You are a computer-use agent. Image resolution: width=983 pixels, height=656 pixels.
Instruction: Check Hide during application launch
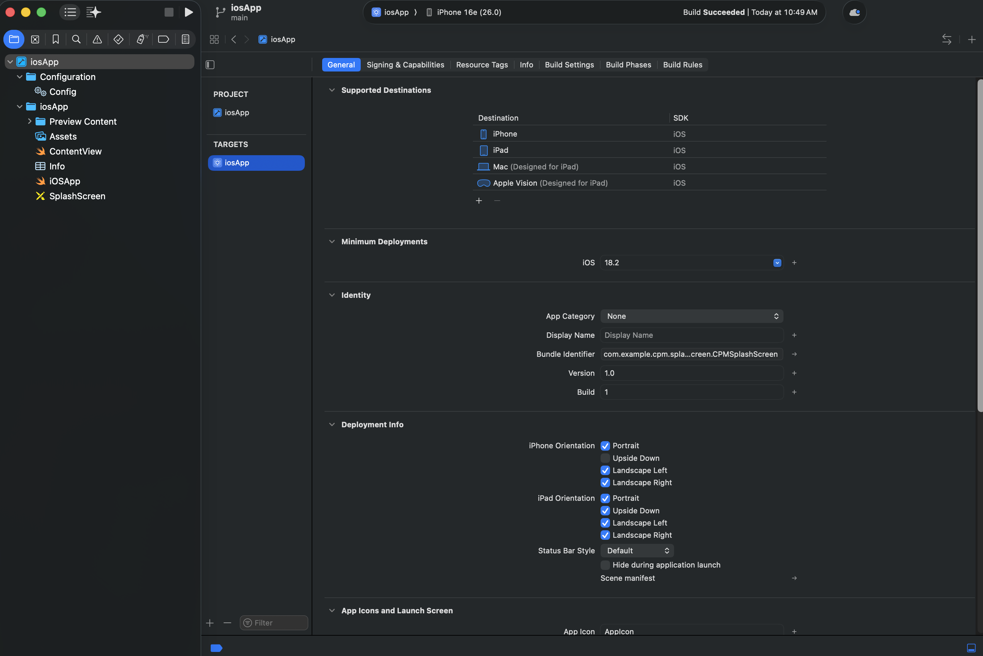tap(605, 565)
